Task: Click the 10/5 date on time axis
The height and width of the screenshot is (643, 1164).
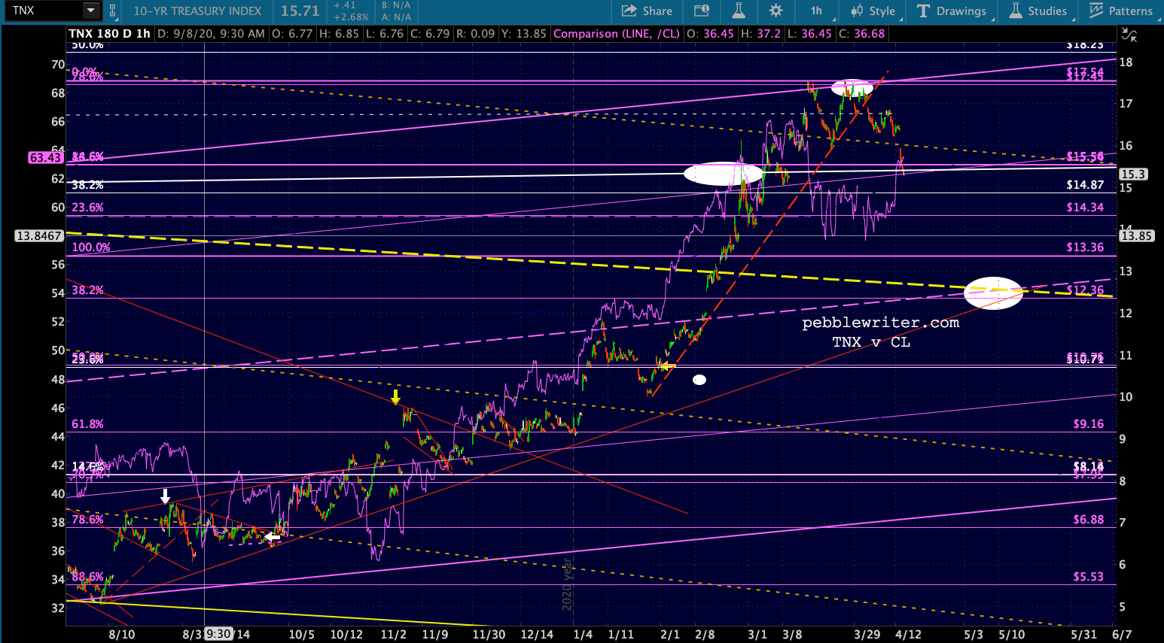Action: (302, 634)
